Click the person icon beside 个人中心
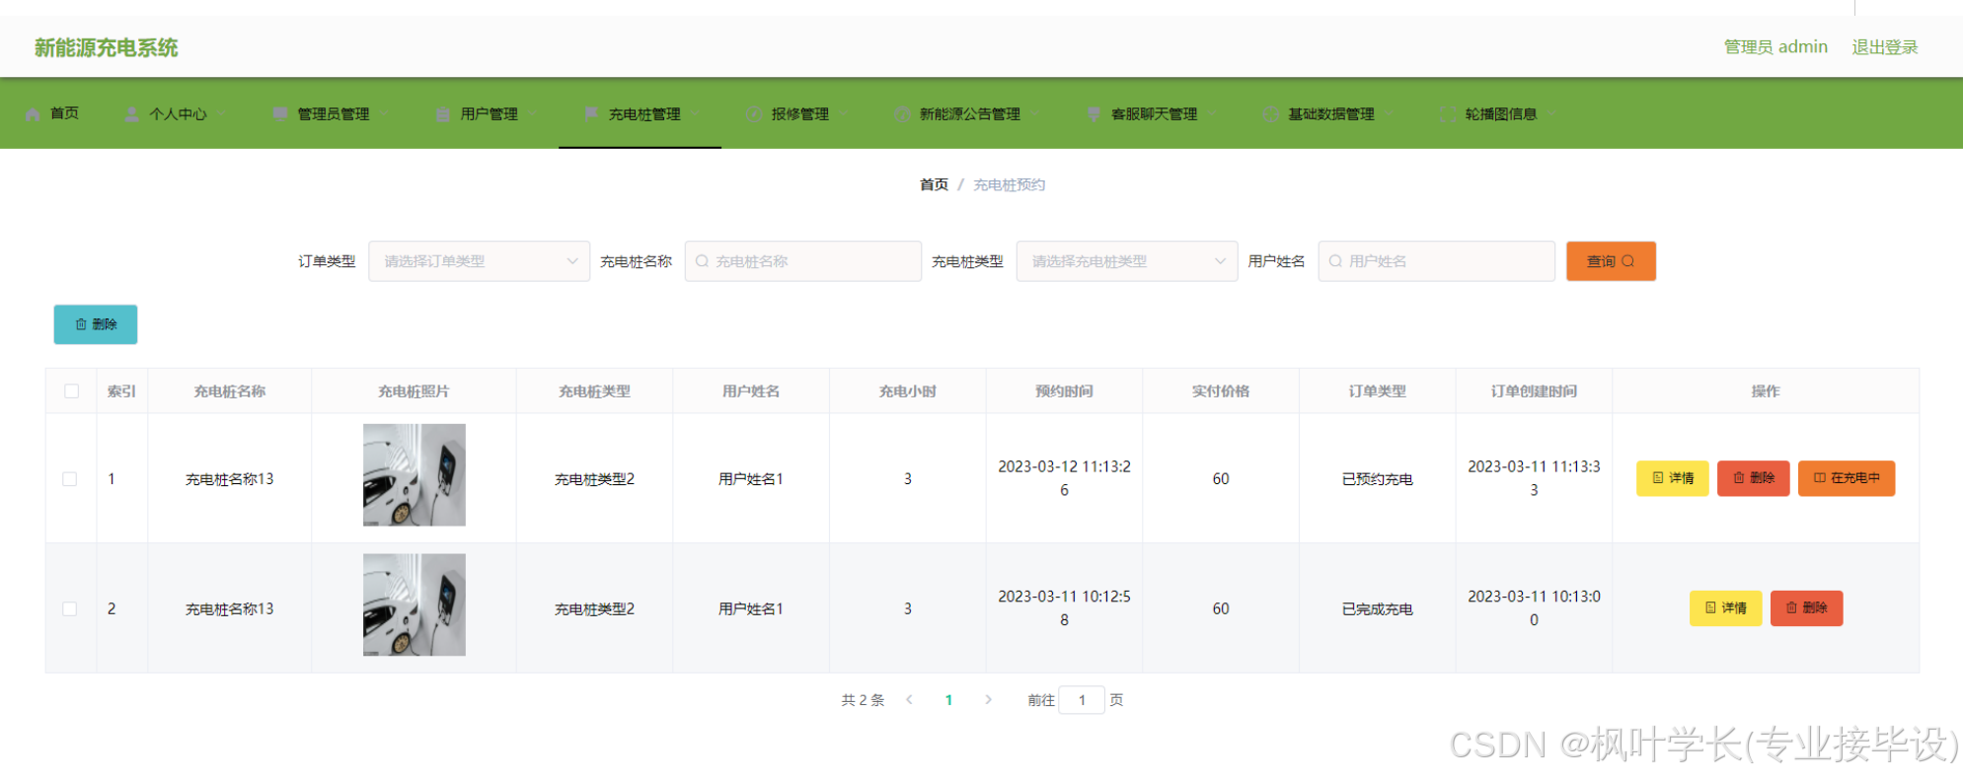This screenshot has width=1963, height=778. (131, 114)
